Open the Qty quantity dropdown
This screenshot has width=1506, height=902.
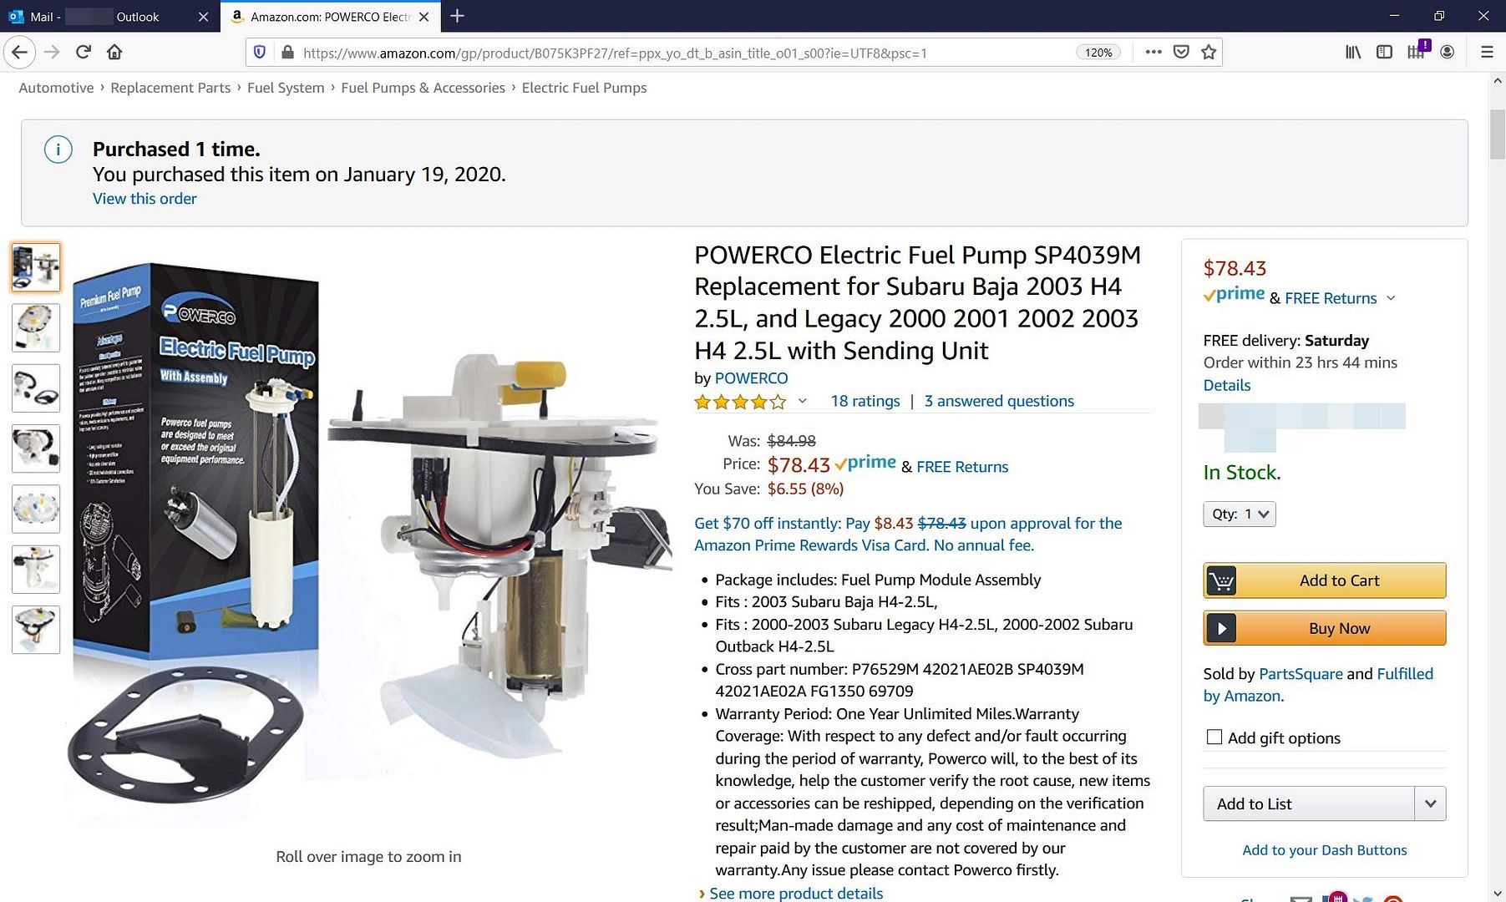(x=1240, y=514)
